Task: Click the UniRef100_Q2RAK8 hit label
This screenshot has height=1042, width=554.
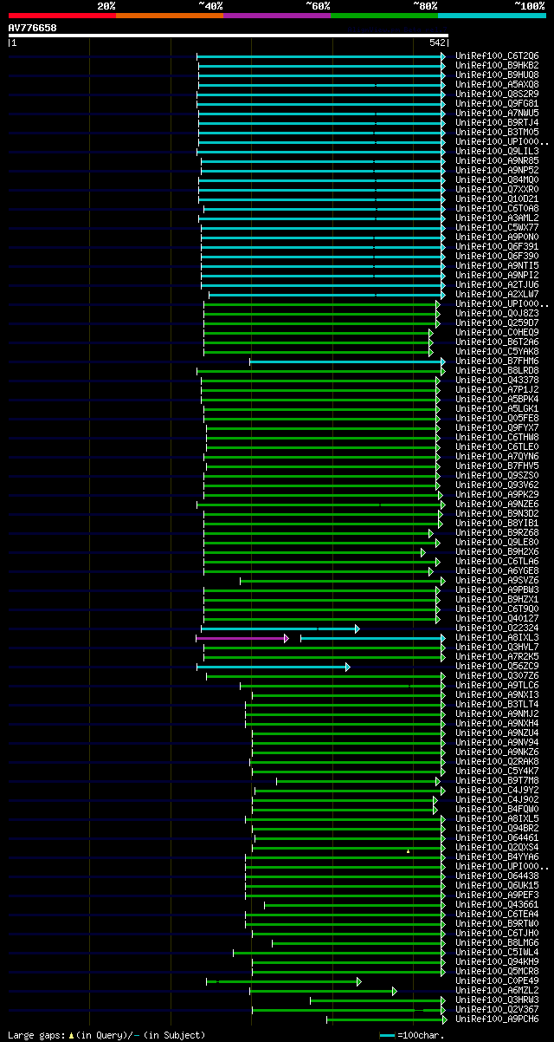Action: (x=498, y=762)
